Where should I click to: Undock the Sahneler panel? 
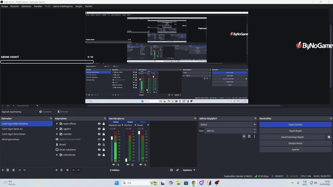tap(51, 118)
